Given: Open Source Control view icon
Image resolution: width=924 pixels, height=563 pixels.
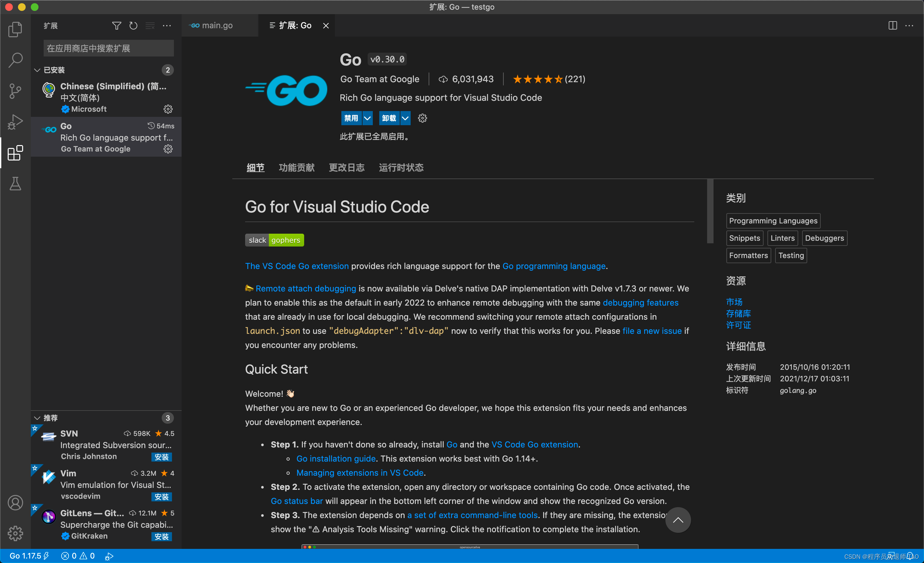Looking at the screenshot, I should (15, 91).
